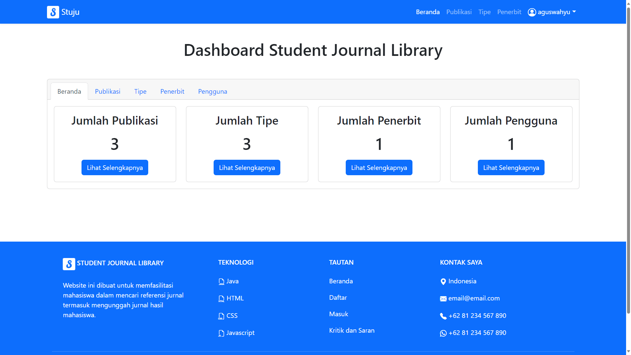Viewport: 631px width, 355px height.
Task: Switch to the Pengguna tab
Action: pyautogui.click(x=212, y=91)
